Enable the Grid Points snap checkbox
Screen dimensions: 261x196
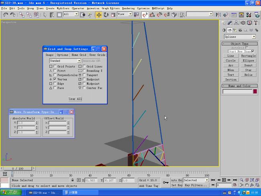[55, 66]
